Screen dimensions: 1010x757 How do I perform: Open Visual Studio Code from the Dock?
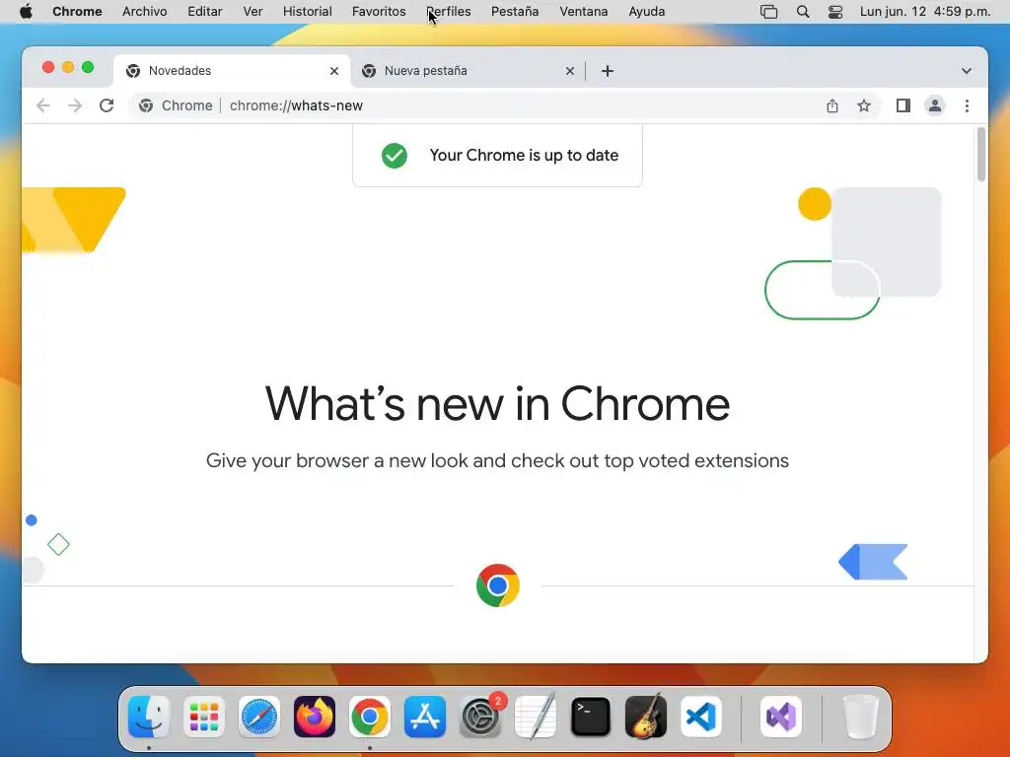click(x=701, y=717)
